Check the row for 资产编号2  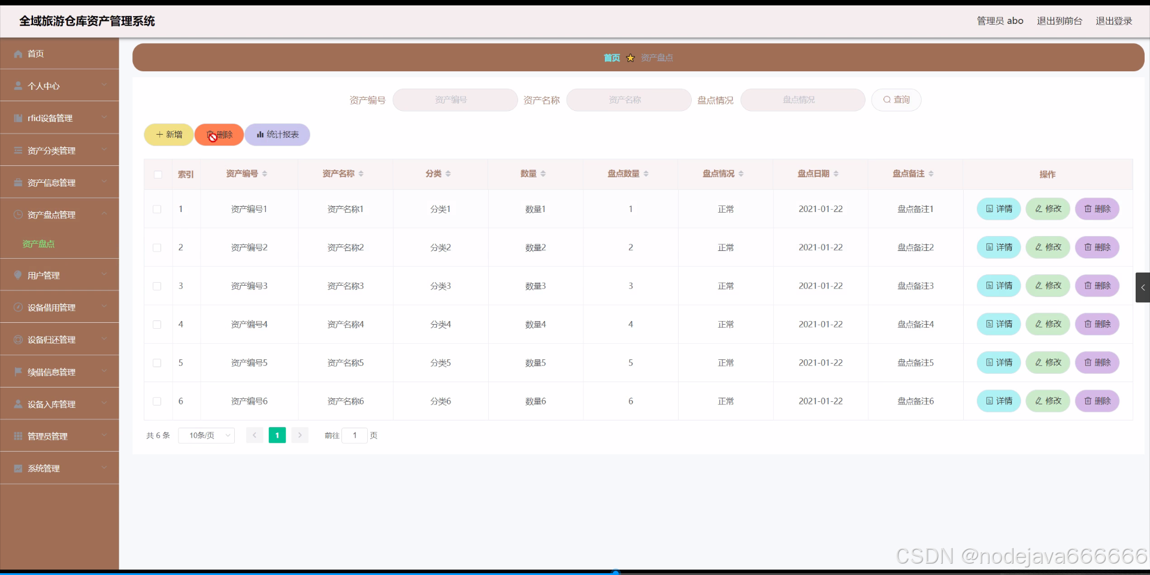157,247
